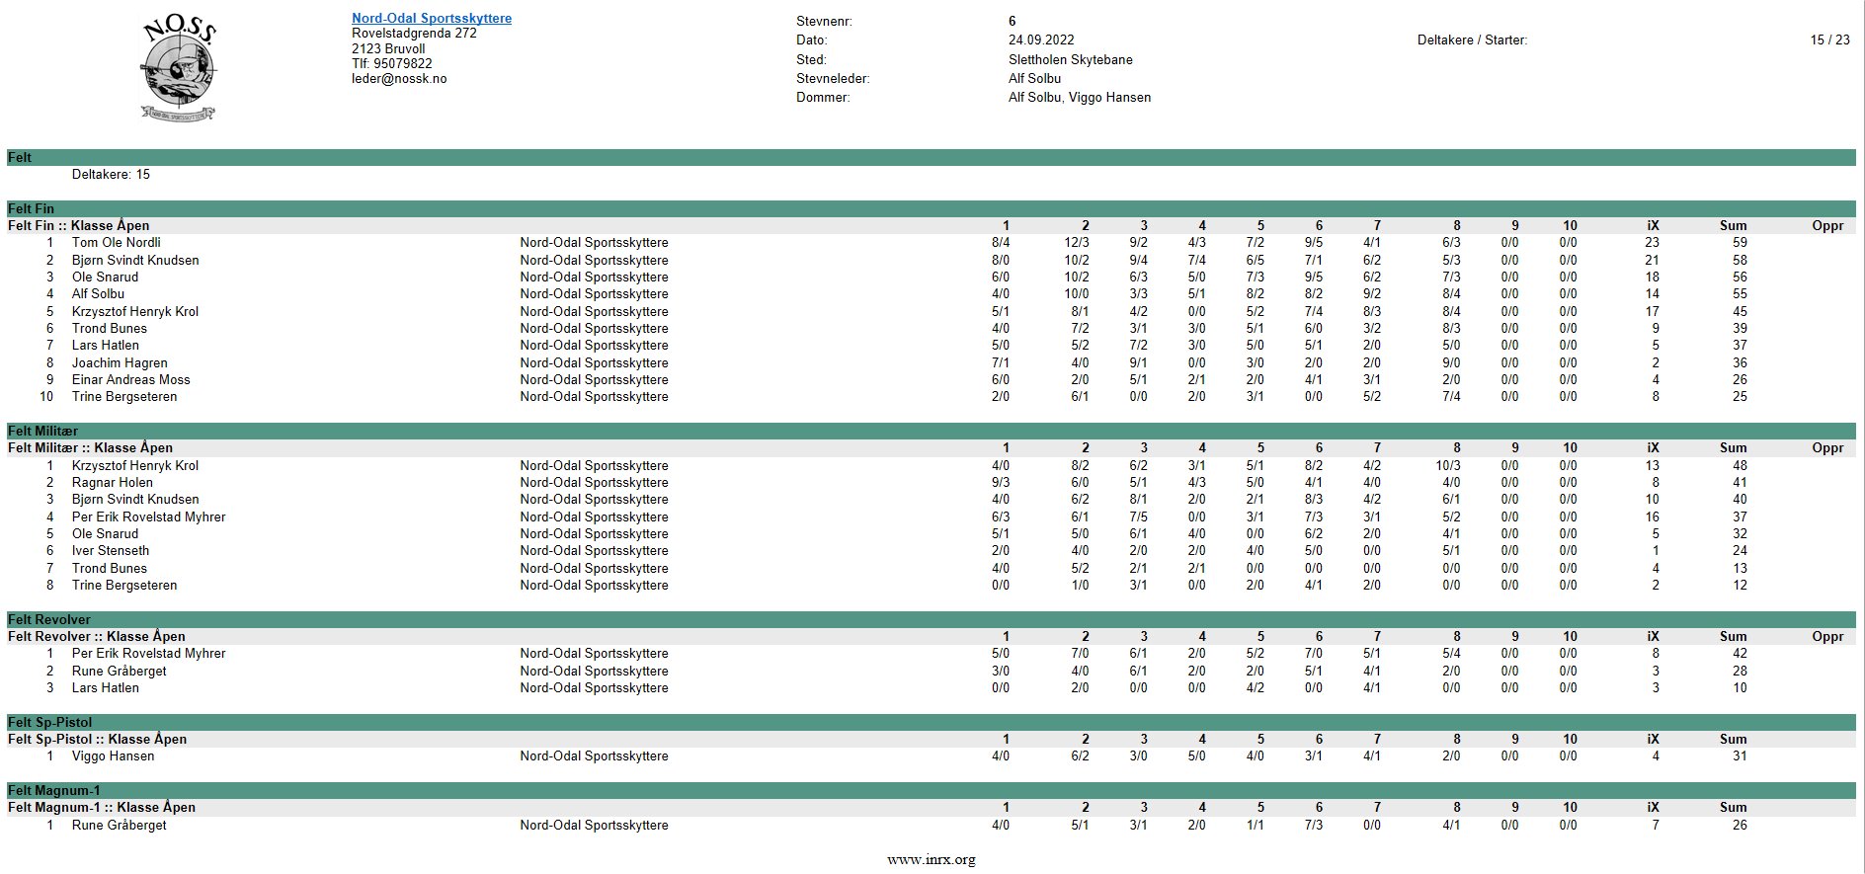Click Krzysztof Krol's Militær sum 48
Viewport: 1865px width, 874px height.
pyautogui.click(x=1740, y=466)
